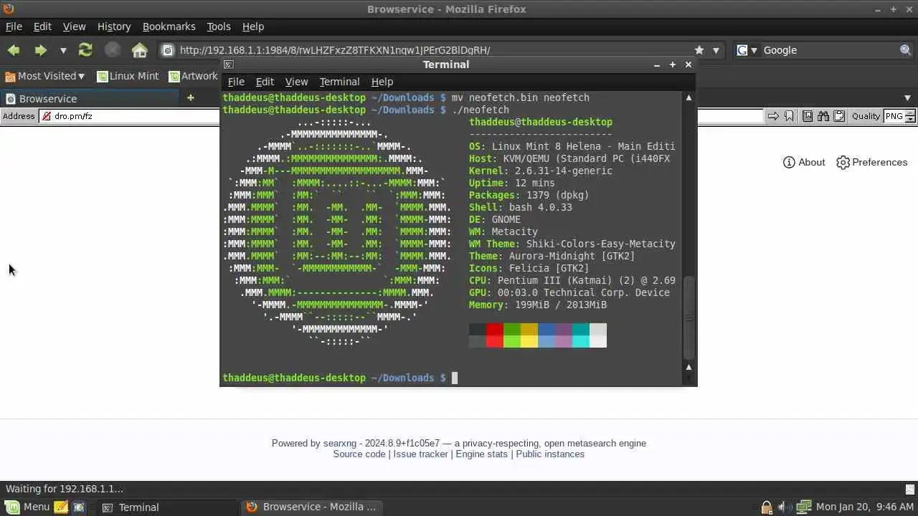This screenshot has width=918, height=516.
Task: Open the Preferences link with gear icon
Action: (871, 162)
